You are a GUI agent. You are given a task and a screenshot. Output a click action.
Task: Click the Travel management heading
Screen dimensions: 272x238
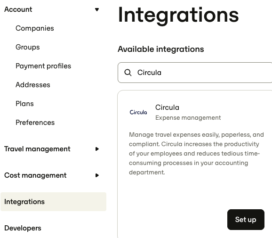37,149
